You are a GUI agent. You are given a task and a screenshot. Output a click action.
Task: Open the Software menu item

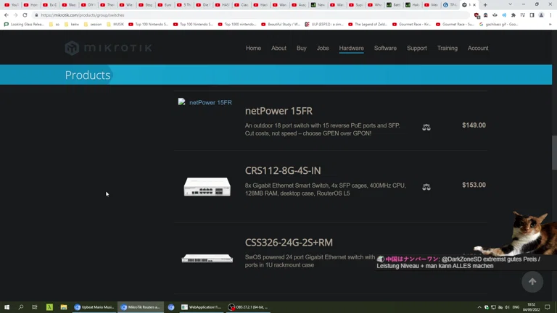tap(385, 49)
